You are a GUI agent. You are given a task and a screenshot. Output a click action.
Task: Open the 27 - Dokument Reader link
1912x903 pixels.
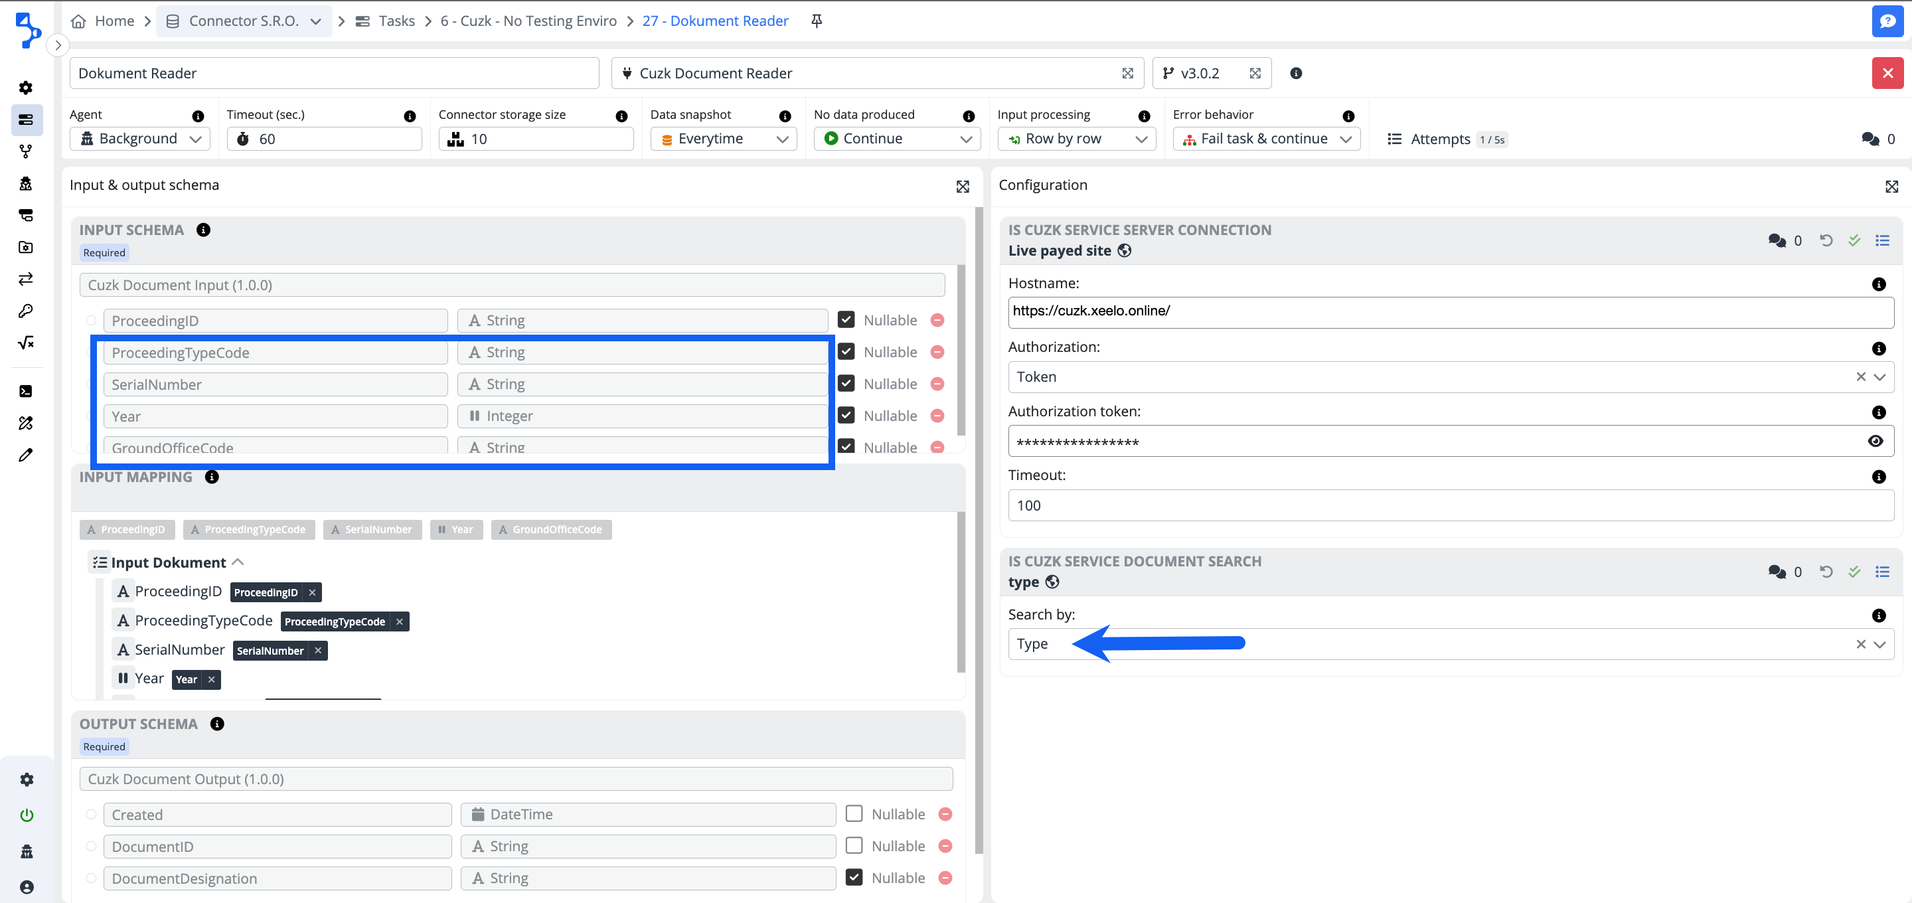click(715, 21)
